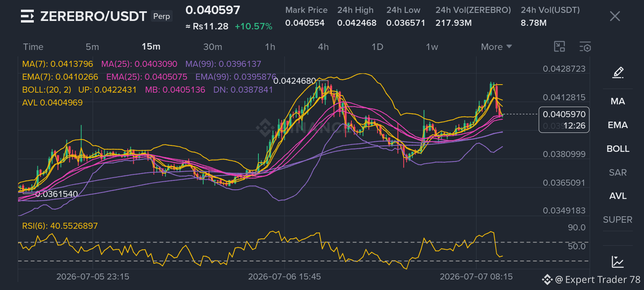Viewport: 644px width, 290px height.
Task: Select the 15m timeframe
Action: pyautogui.click(x=151, y=47)
